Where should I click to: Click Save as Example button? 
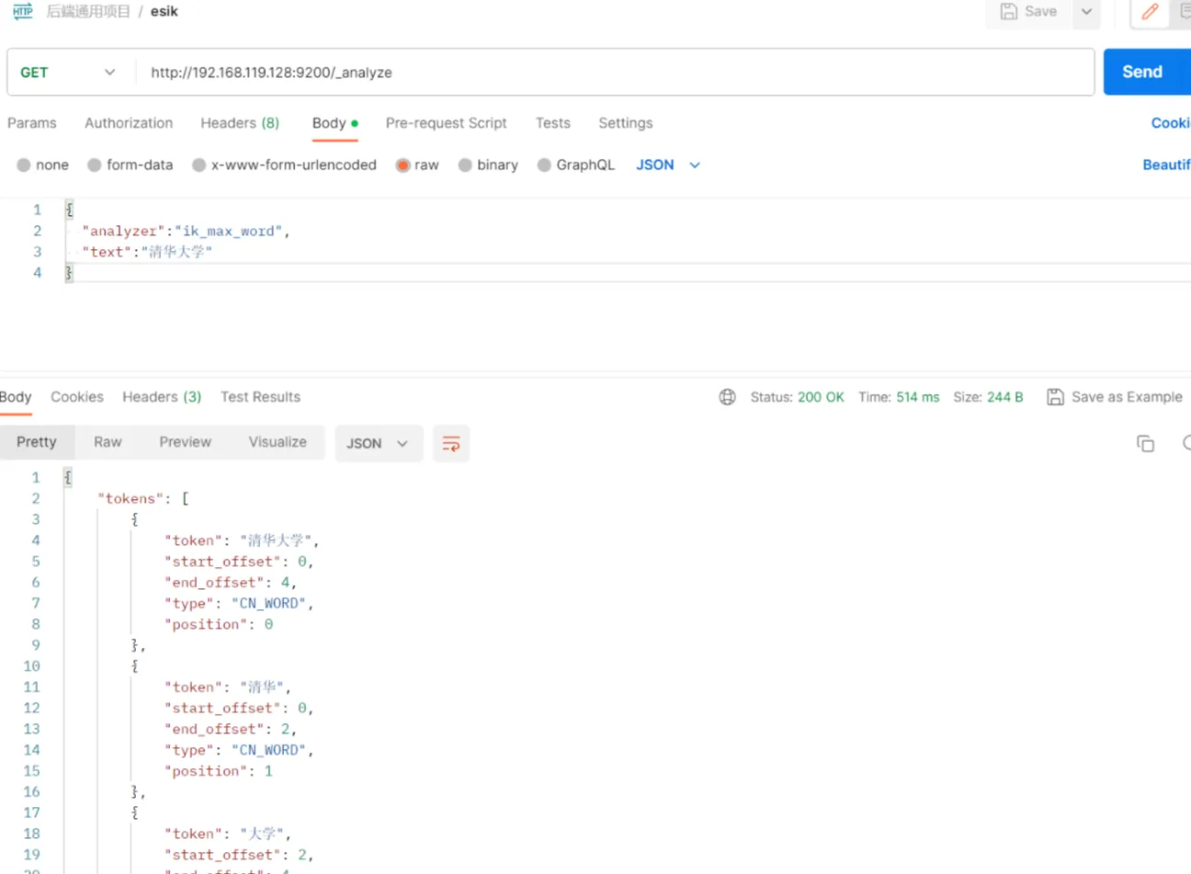(x=1115, y=397)
